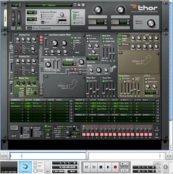Click the Noise Osc color knob
The height and width of the screenshot is (174, 173).
pos(35,92)
